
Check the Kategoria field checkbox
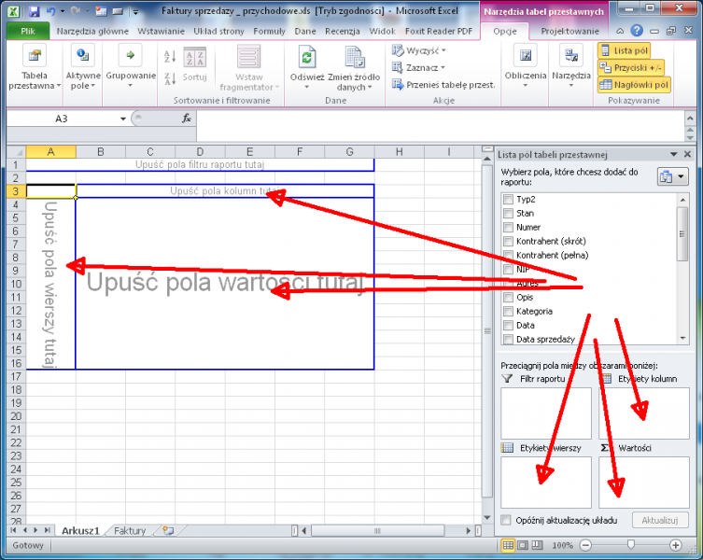click(x=508, y=311)
